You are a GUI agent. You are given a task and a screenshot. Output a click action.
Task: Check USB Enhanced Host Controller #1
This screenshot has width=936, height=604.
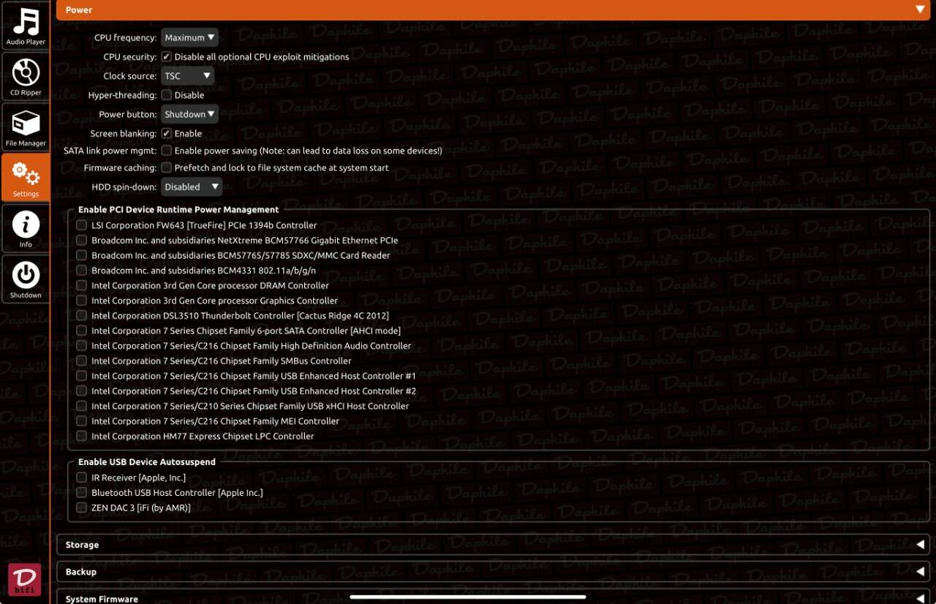82,376
